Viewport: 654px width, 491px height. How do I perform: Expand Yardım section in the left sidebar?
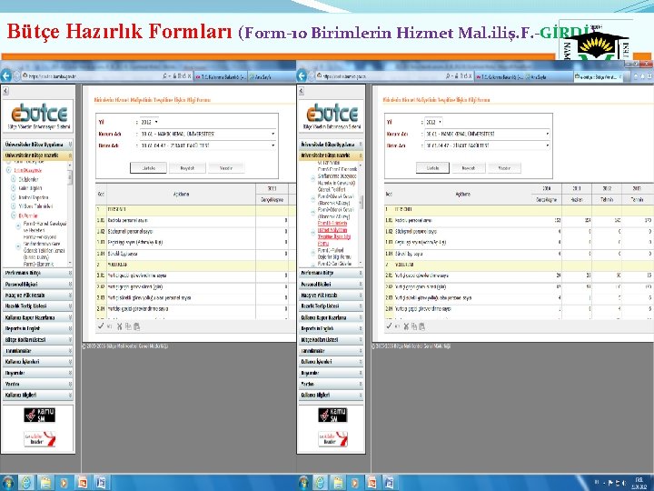point(38,384)
